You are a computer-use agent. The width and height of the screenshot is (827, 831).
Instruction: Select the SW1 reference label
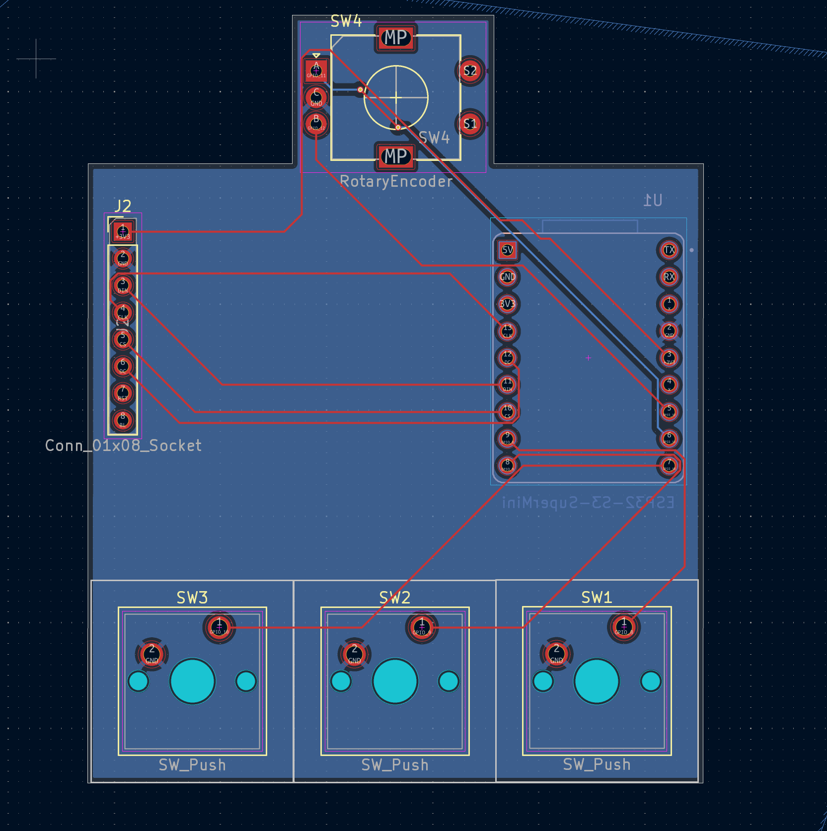click(597, 598)
